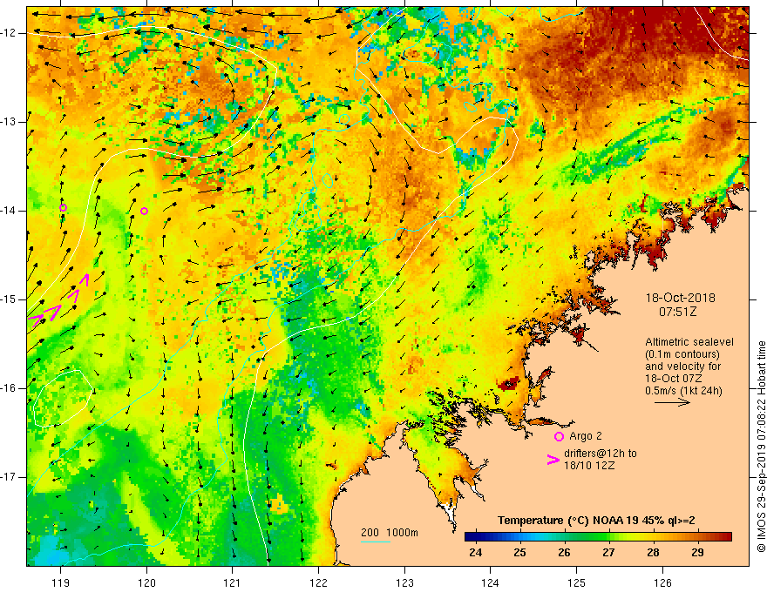Click the 'drifters@12h to' legend text

pos(601,454)
